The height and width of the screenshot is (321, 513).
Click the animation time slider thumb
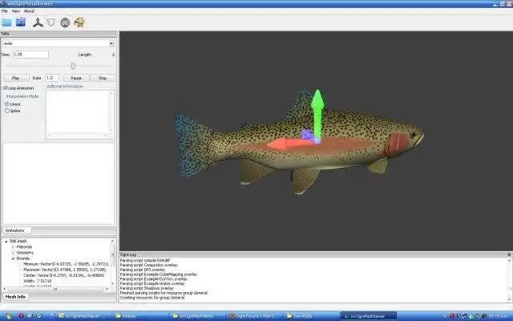(x=73, y=66)
